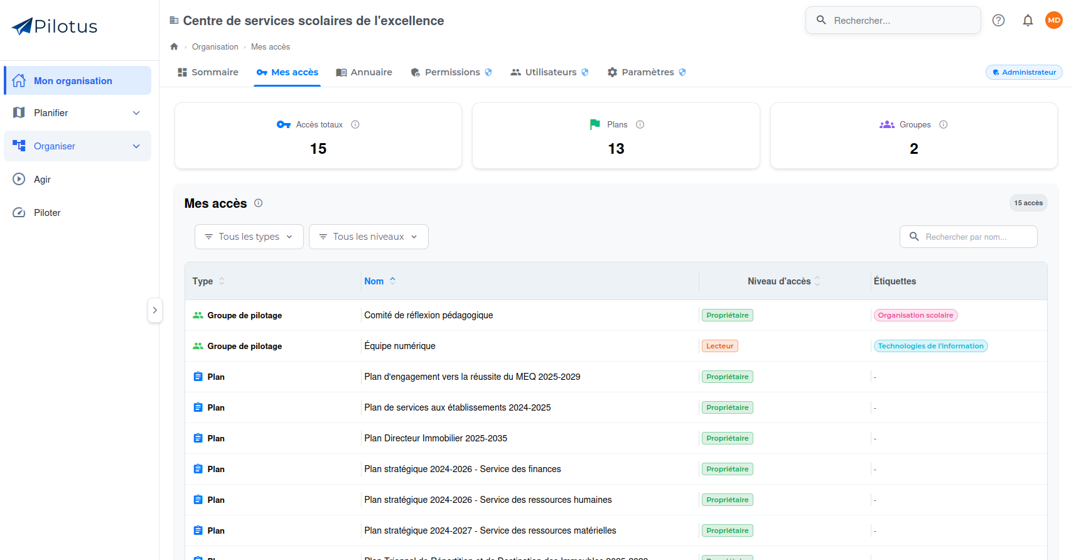
Task: Click the info icon beside Groupes
Action: 944,124
